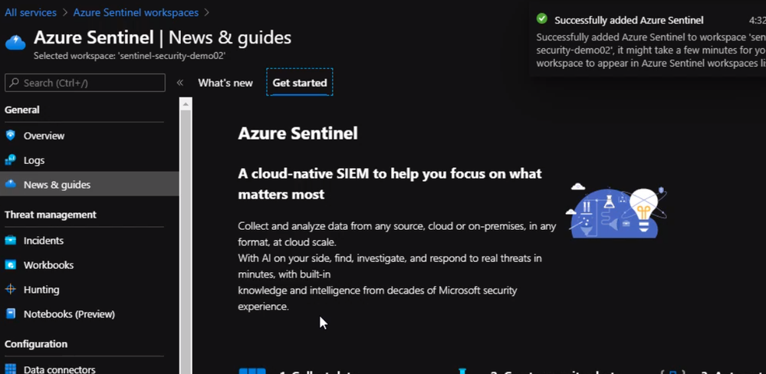Click the Incidents briefcase icon
The width and height of the screenshot is (766, 374).
coord(11,241)
